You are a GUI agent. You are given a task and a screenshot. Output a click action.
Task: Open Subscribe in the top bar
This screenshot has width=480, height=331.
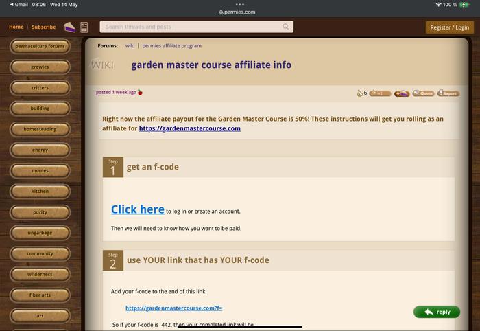44,27
